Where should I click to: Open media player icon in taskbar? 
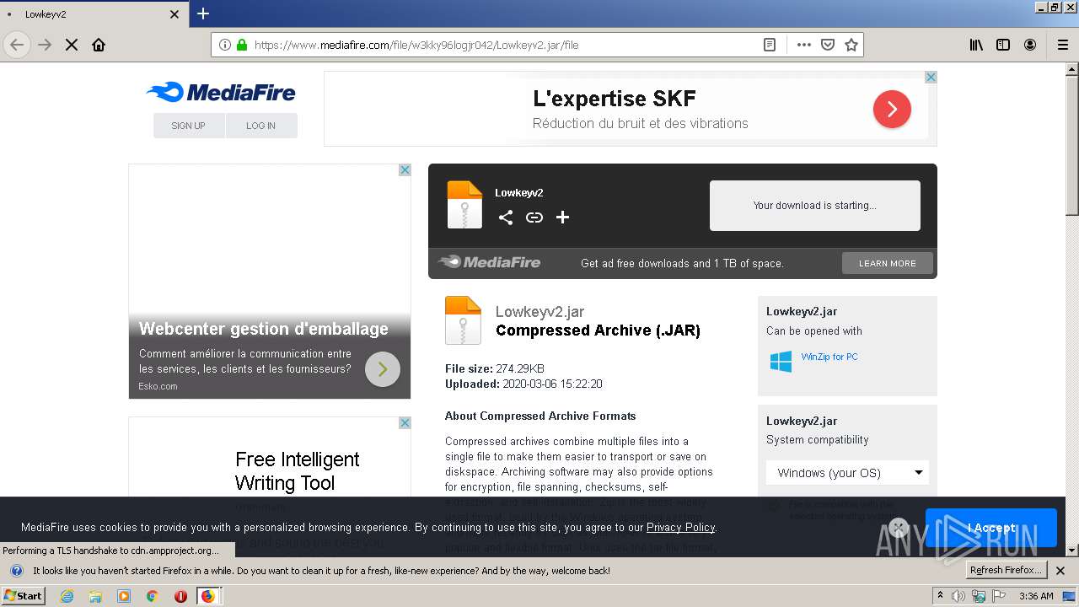point(124,596)
